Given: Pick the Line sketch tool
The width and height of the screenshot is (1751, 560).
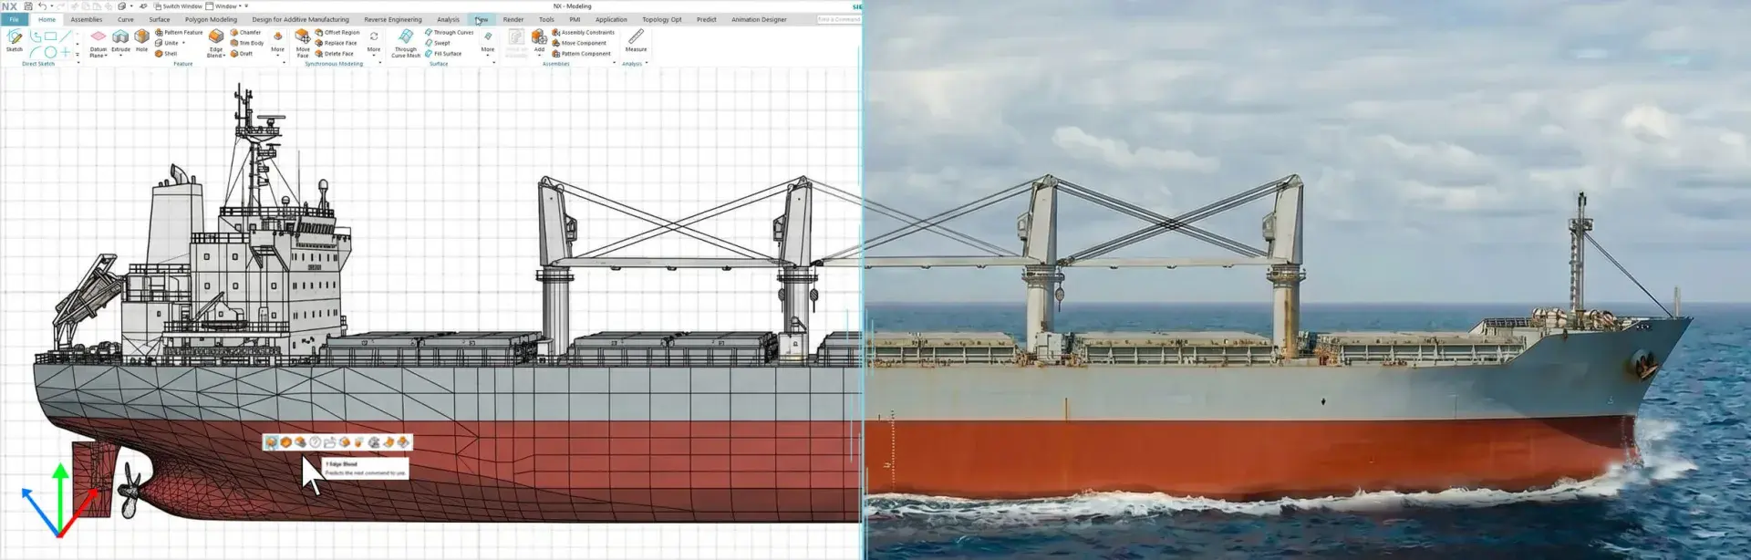Looking at the screenshot, I should tap(66, 36).
